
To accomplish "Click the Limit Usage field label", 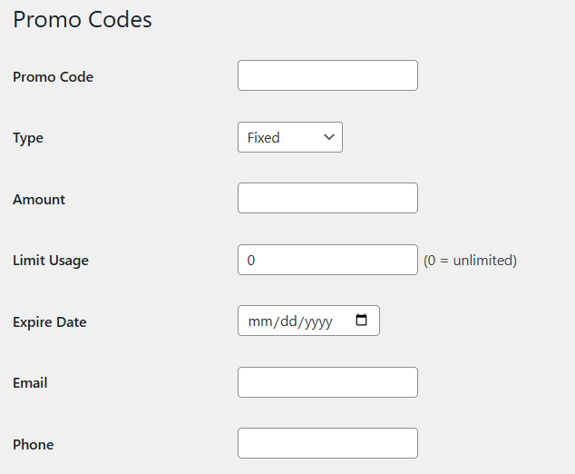I will (x=51, y=261).
